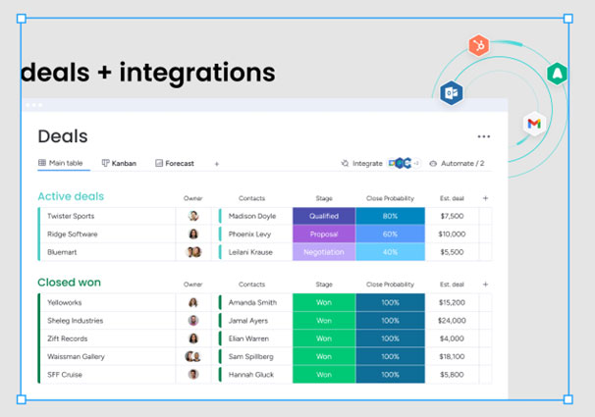595x417 pixels.
Task: Select the top-left corner resize handle
Action: pos(21,18)
